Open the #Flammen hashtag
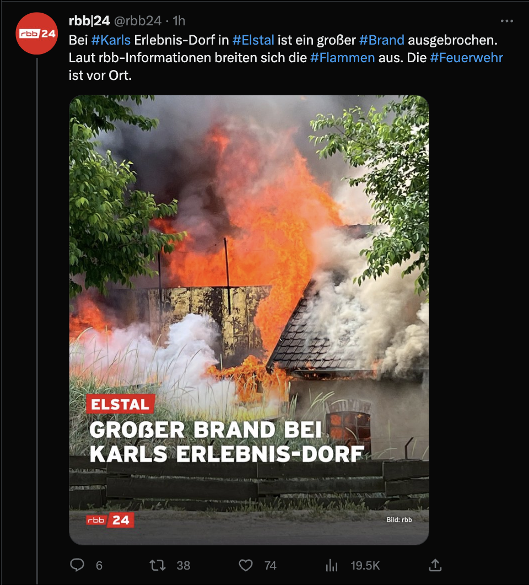529x585 pixels. (342, 58)
